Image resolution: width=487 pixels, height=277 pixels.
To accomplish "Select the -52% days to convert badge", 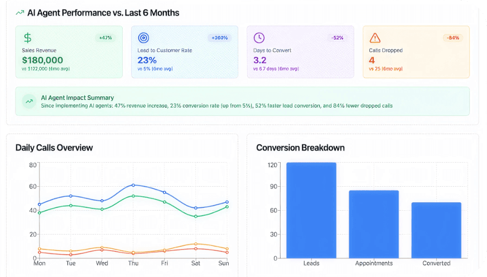I will (337, 38).
